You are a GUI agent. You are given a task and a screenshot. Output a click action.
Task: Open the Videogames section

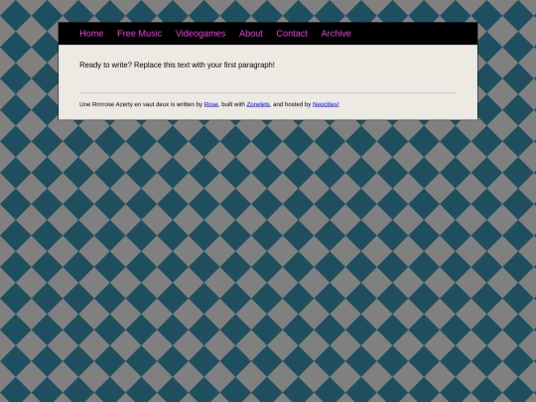(201, 34)
